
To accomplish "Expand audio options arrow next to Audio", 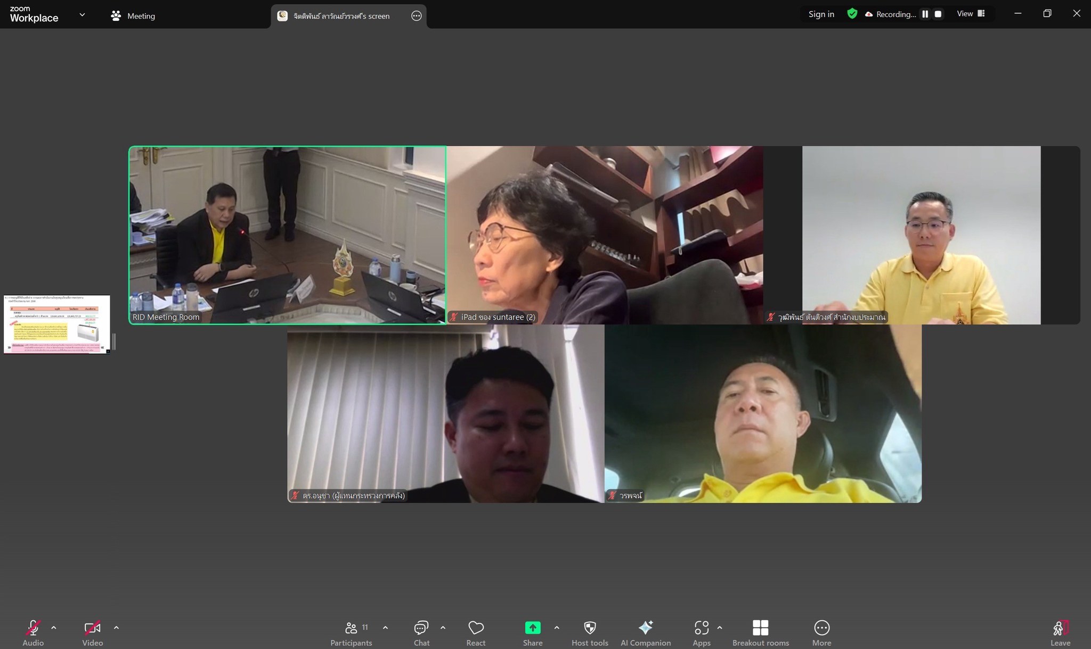I will pos(54,628).
